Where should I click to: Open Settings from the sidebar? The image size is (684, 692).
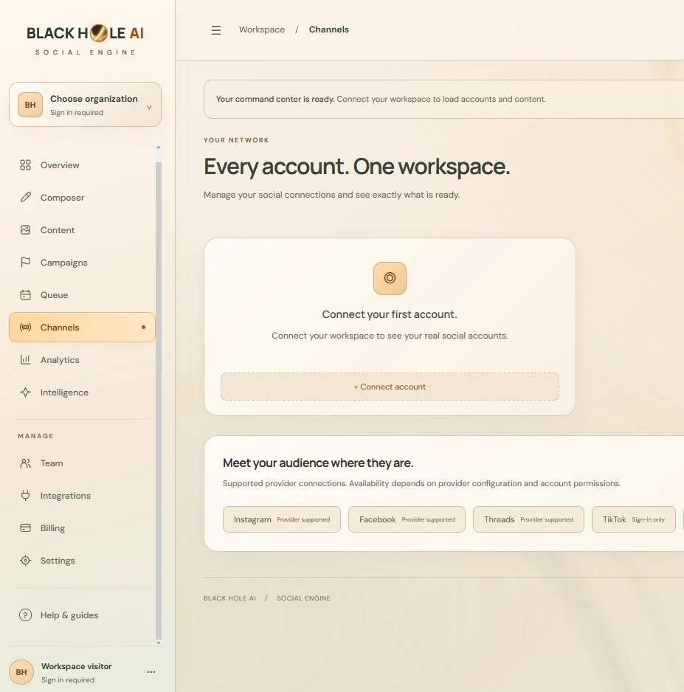(x=82, y=560)
